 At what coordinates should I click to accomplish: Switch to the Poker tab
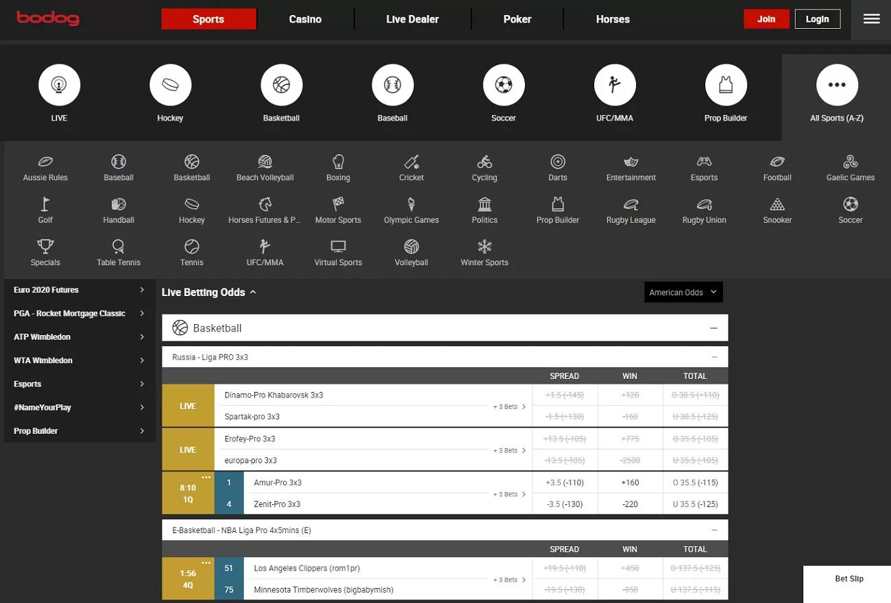[x=517, y=19]
